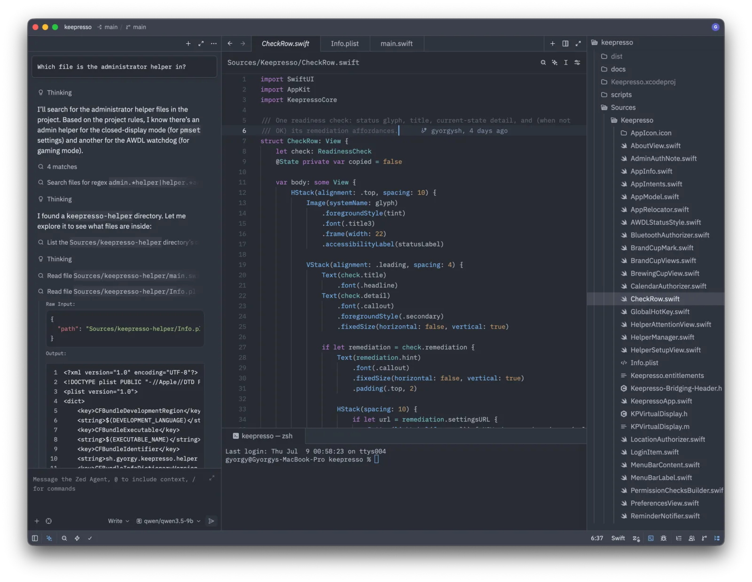The height and width of the screenshot is (582, 752).
Task: Send message to the Zed Agent
Action: tap(211, 521)
